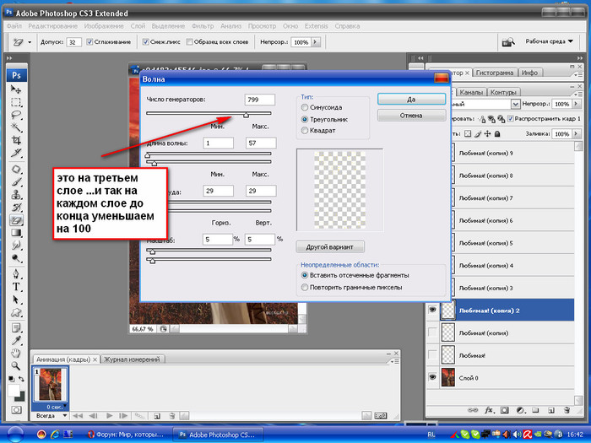Select the Clone Stamp tool
The width and height of the screenshot is (591, 443).
[16, 195]
